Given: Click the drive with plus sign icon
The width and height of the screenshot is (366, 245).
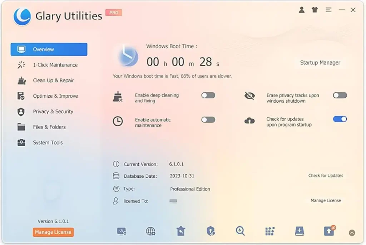Looking at the screenshot, I should [300, 231].
